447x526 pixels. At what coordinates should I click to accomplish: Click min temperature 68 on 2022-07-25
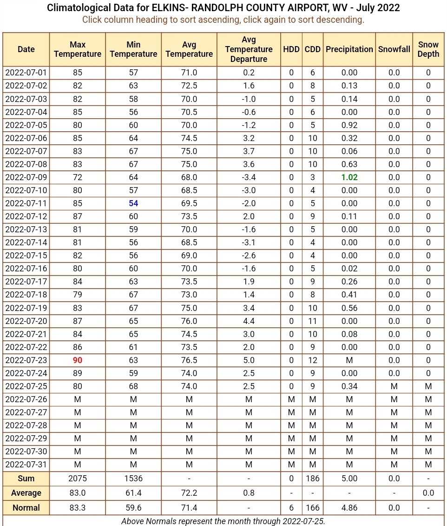click(133, 386)
